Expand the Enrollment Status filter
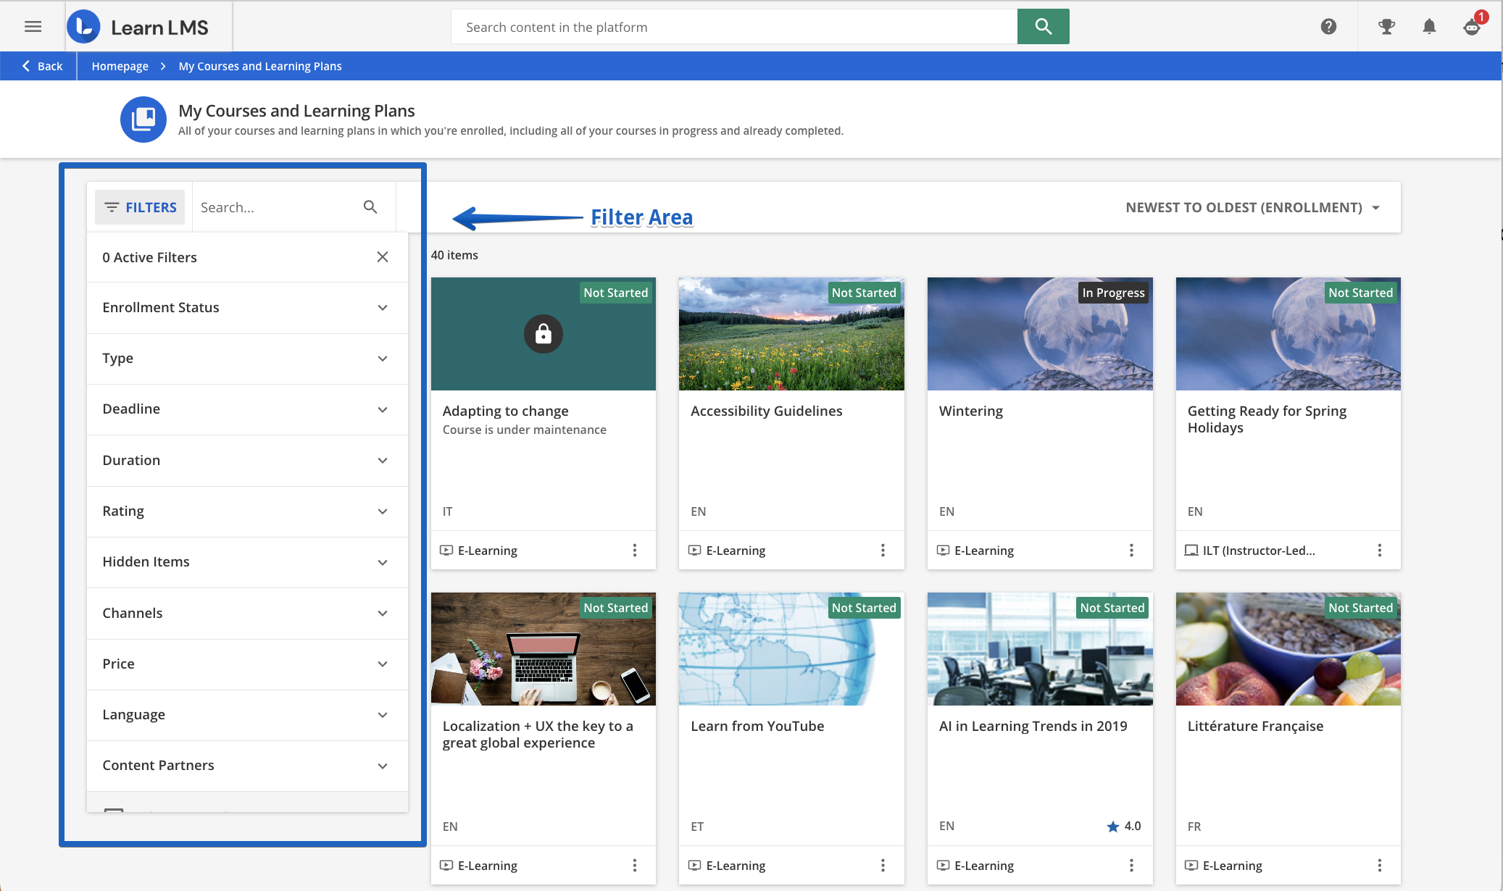The height and width of the screenshot is (891, 1503). coord(246,308)
